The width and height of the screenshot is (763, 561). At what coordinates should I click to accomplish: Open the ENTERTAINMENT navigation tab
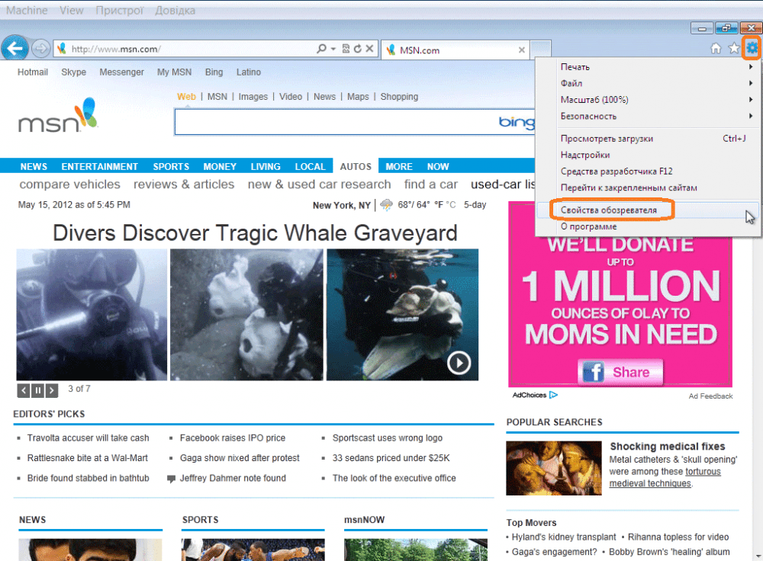pyautogui.click(x=100, y=166)
